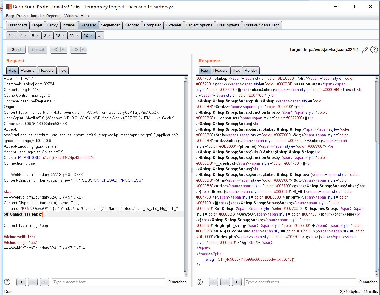
Task: Go forward to the next request in history
Action: (76, 49)
